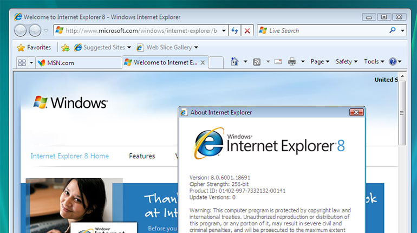Click the Print icon
417x233 pixels.
pos(292,62)
